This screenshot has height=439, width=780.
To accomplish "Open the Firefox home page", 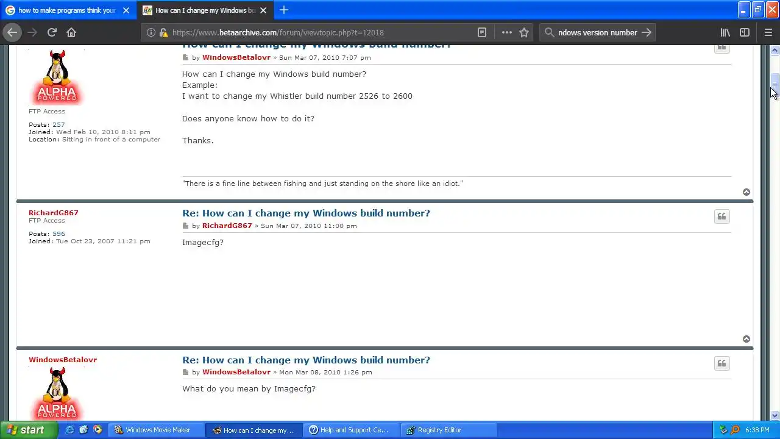I will point(71,32).
